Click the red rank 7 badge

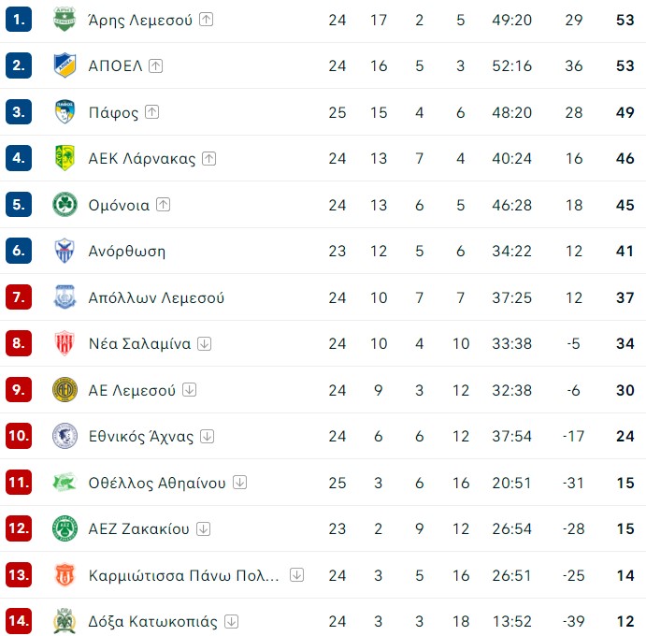coord(19,297)
